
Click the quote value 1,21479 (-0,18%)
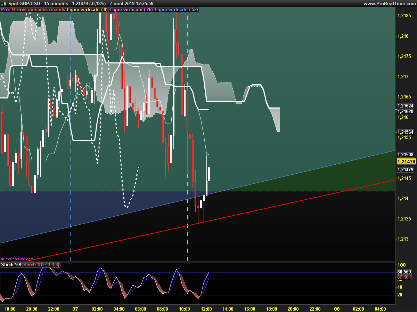(88, 3)
